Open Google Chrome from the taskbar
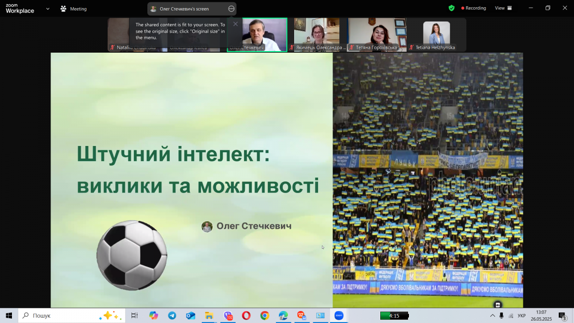This screenshot has width=574, height=323. pos(265,316)
